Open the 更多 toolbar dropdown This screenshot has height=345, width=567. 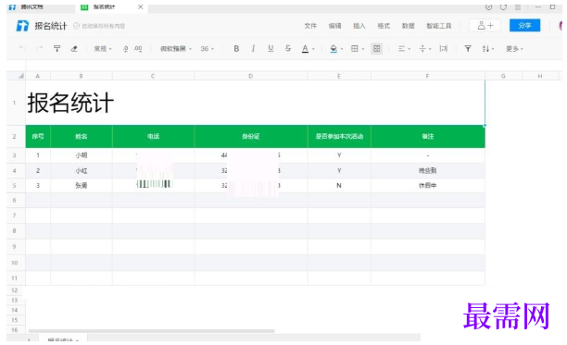pos(514,49)
